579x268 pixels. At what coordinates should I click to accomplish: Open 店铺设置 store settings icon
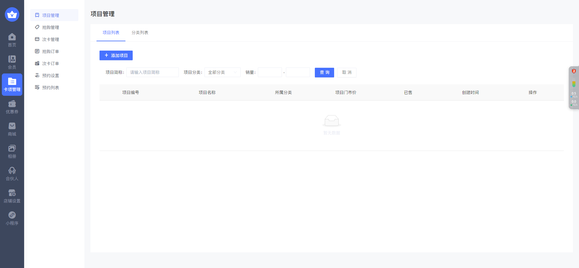(x=12, y=193)
